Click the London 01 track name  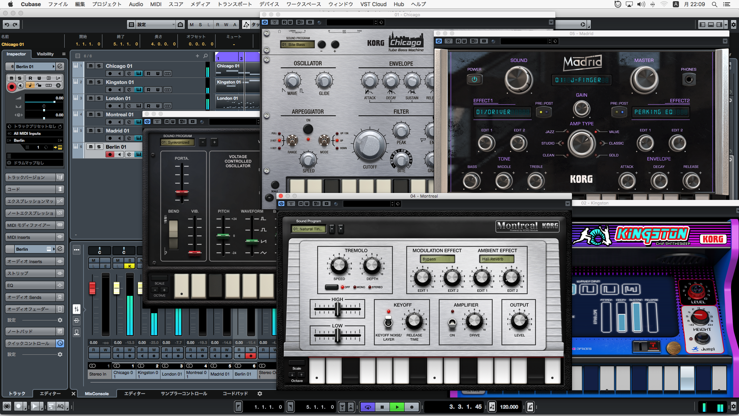pos(118,98)
